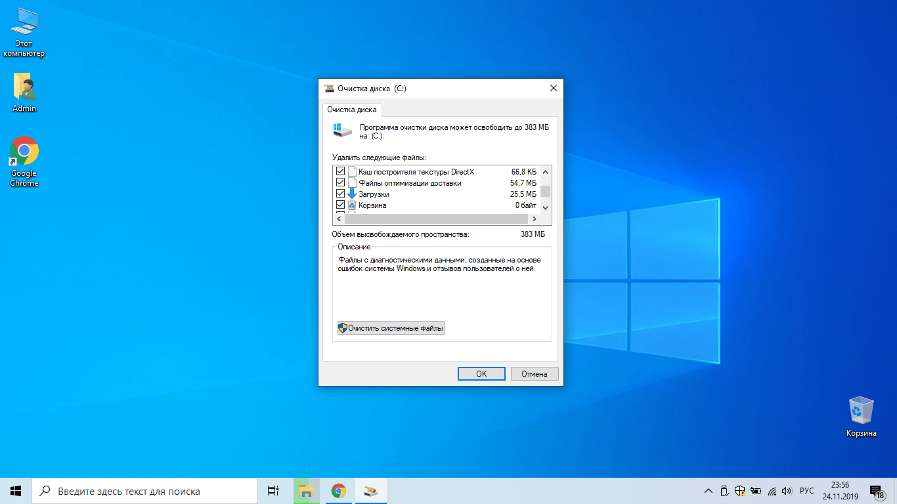897x504 pixels.
Task: Click the taskbar search input field
Action: [144, 491]
